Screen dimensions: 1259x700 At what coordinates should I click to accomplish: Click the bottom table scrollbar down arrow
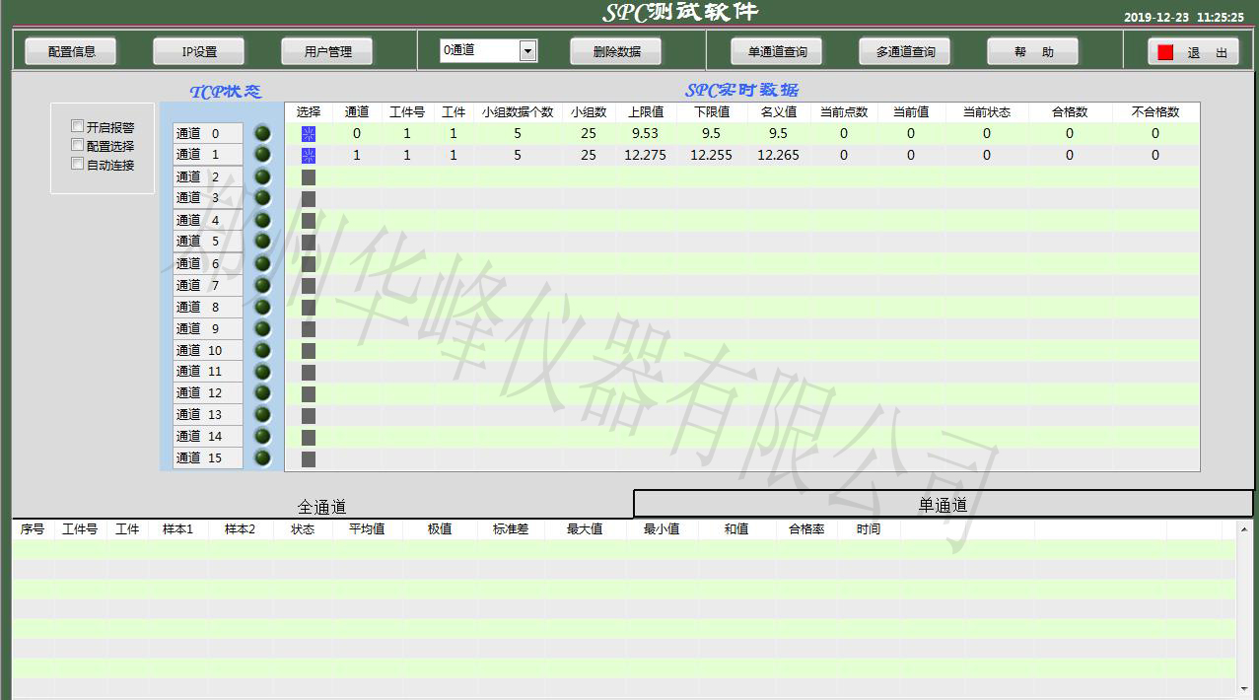(x=1246, y=689)
